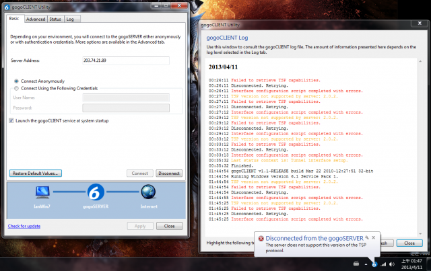The image size is (431, 271).
Task: Show hidden tray icons arrow
Action: point(366,264)
